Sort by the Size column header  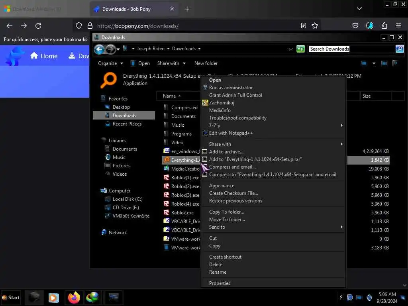click(x=375, y=96)
